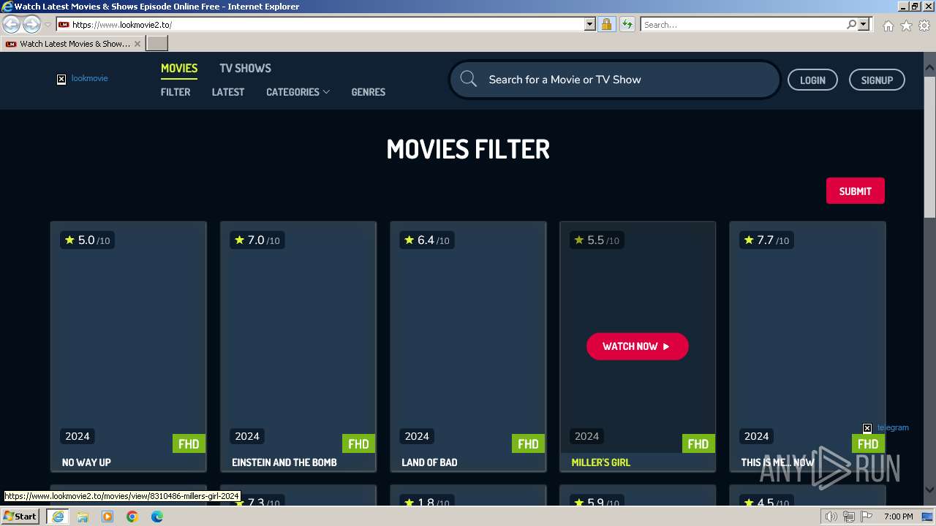Click the 2024 label on Einstein card

247,436
